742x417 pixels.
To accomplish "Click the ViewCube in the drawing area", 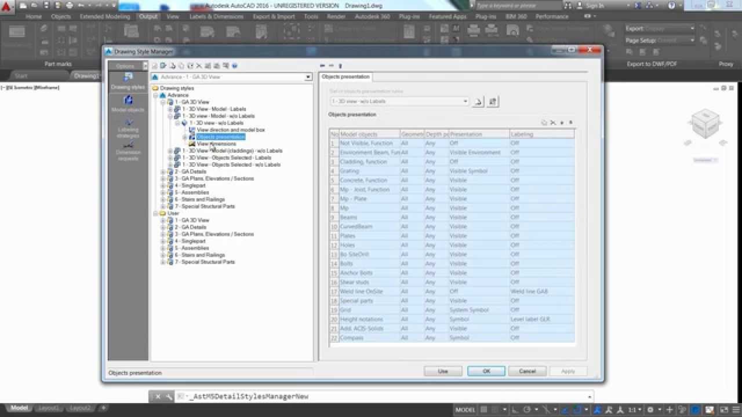I will click(x=705, y=125).
